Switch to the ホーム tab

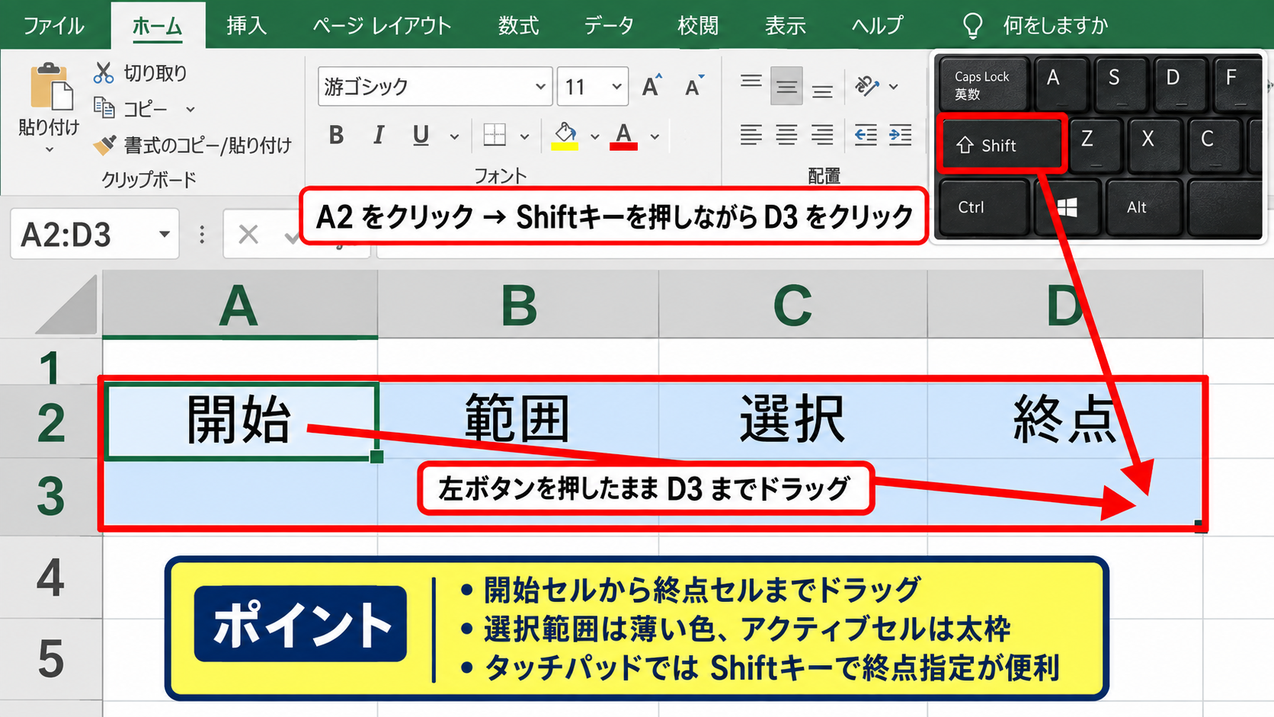coord(158,26)
